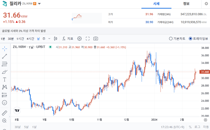Screen dimensions: 210x130
Task: Click the 저가 value 30.90
Action: (149, 22)
